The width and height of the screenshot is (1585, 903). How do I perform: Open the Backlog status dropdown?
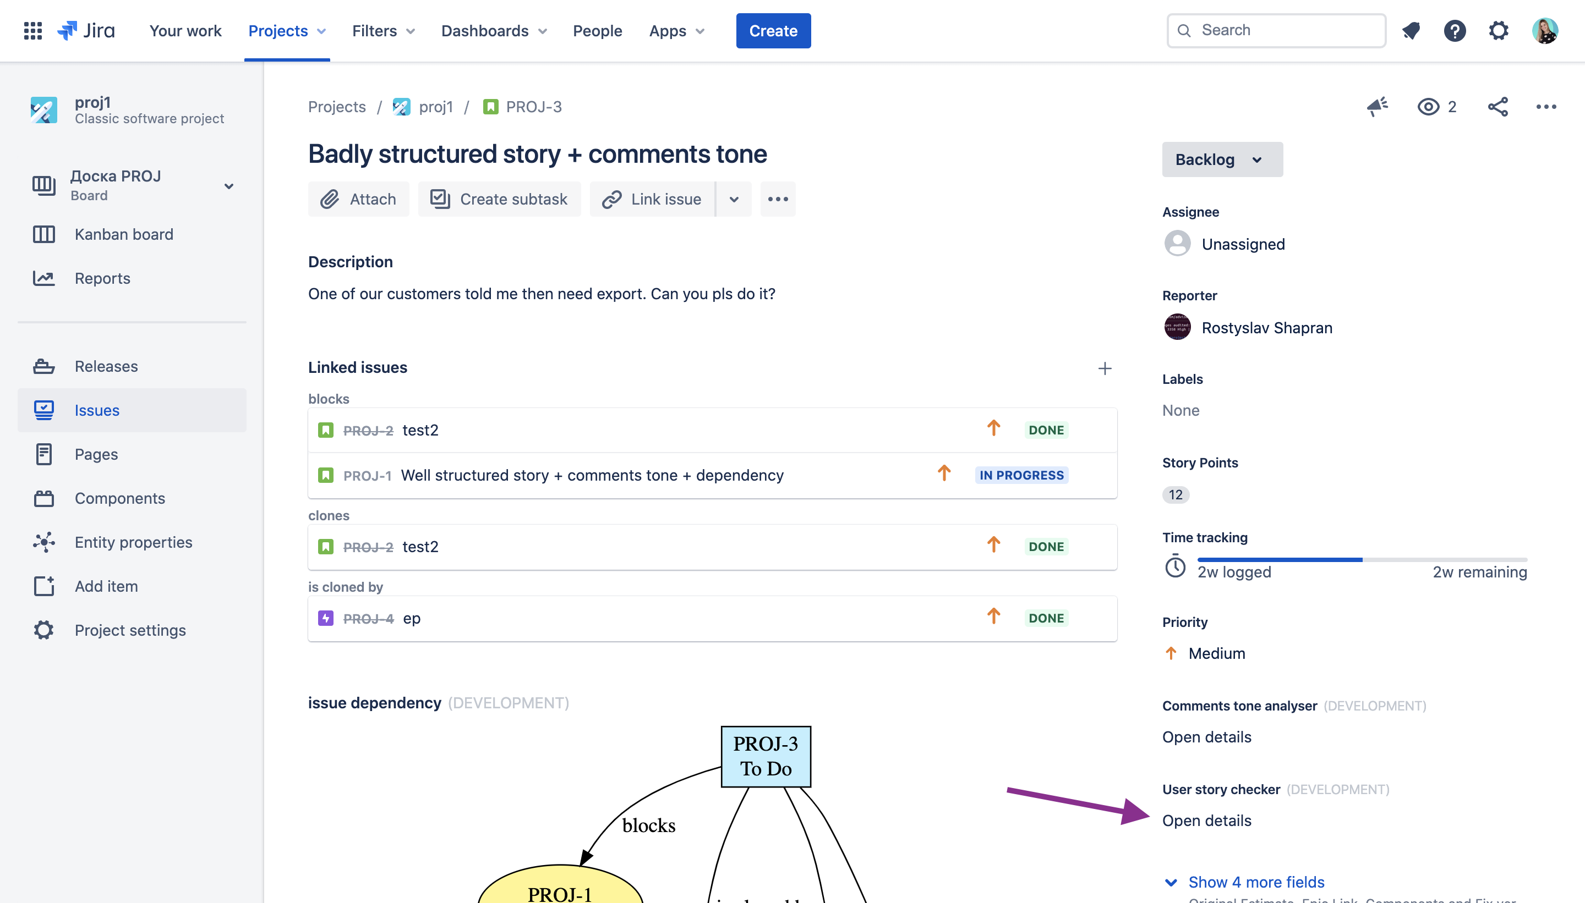tap(1221, 159)
